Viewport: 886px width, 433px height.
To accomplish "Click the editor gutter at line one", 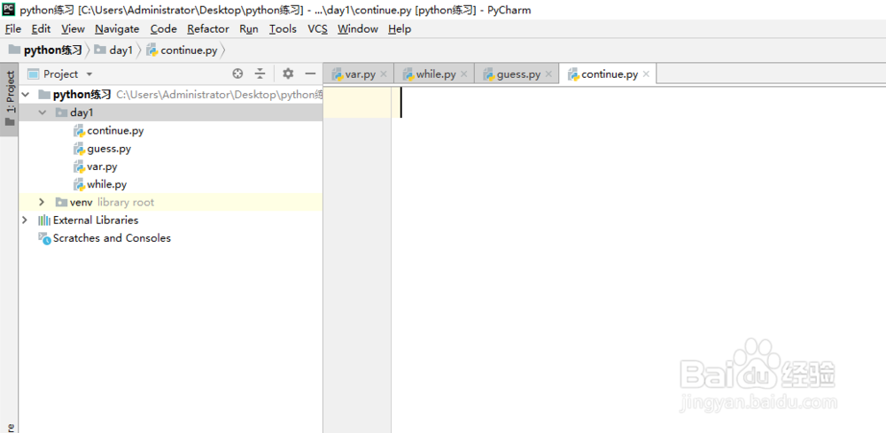I will [x=357, y=102].
